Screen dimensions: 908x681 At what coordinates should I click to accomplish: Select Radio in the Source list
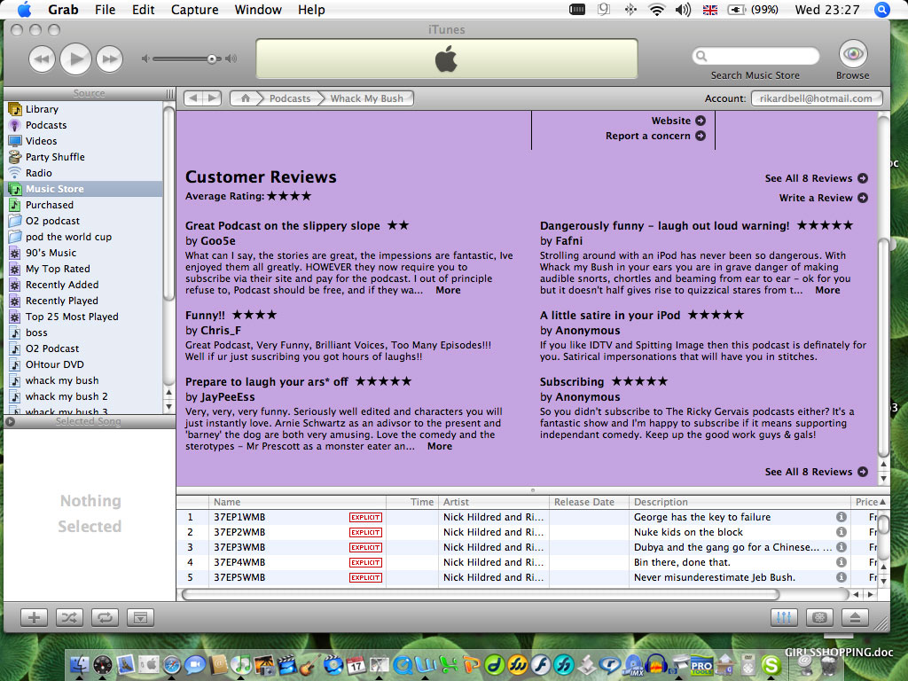point(39,173)
